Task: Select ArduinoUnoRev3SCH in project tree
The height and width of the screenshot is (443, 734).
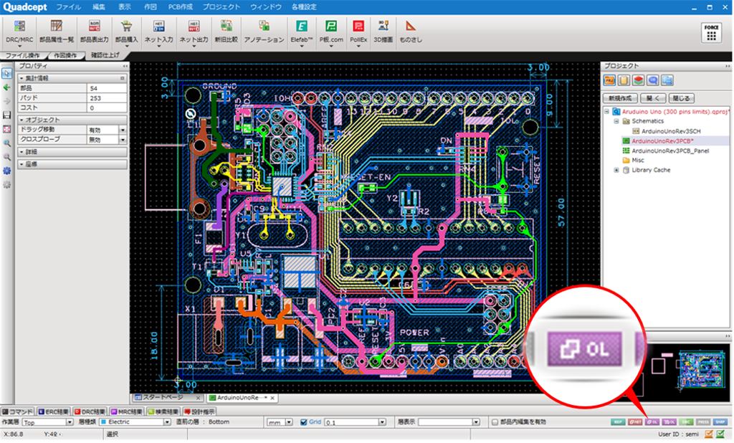Action: coord(671,132)
